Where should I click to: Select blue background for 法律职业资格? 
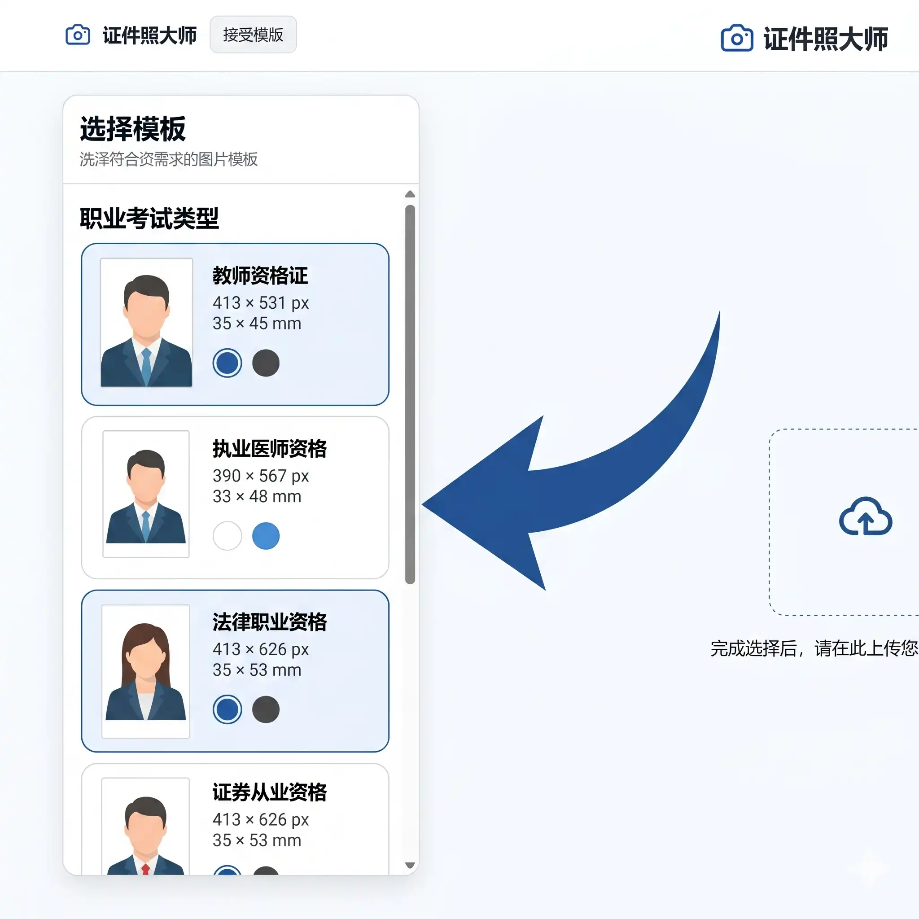[x=227, y=709]
